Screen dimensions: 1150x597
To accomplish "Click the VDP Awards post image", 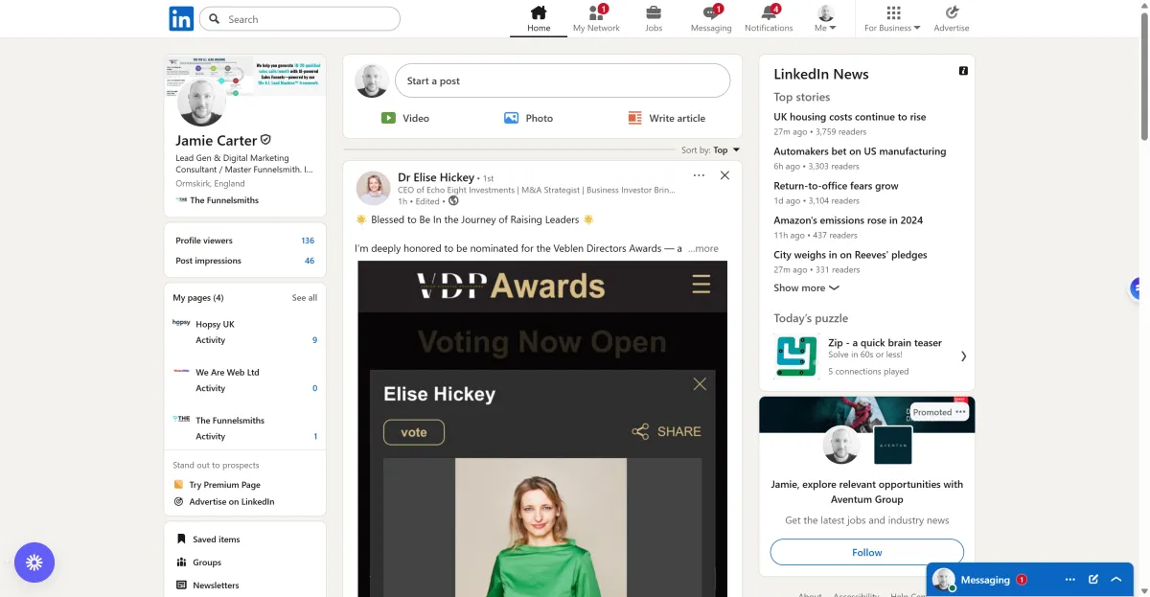I will 542,428.
